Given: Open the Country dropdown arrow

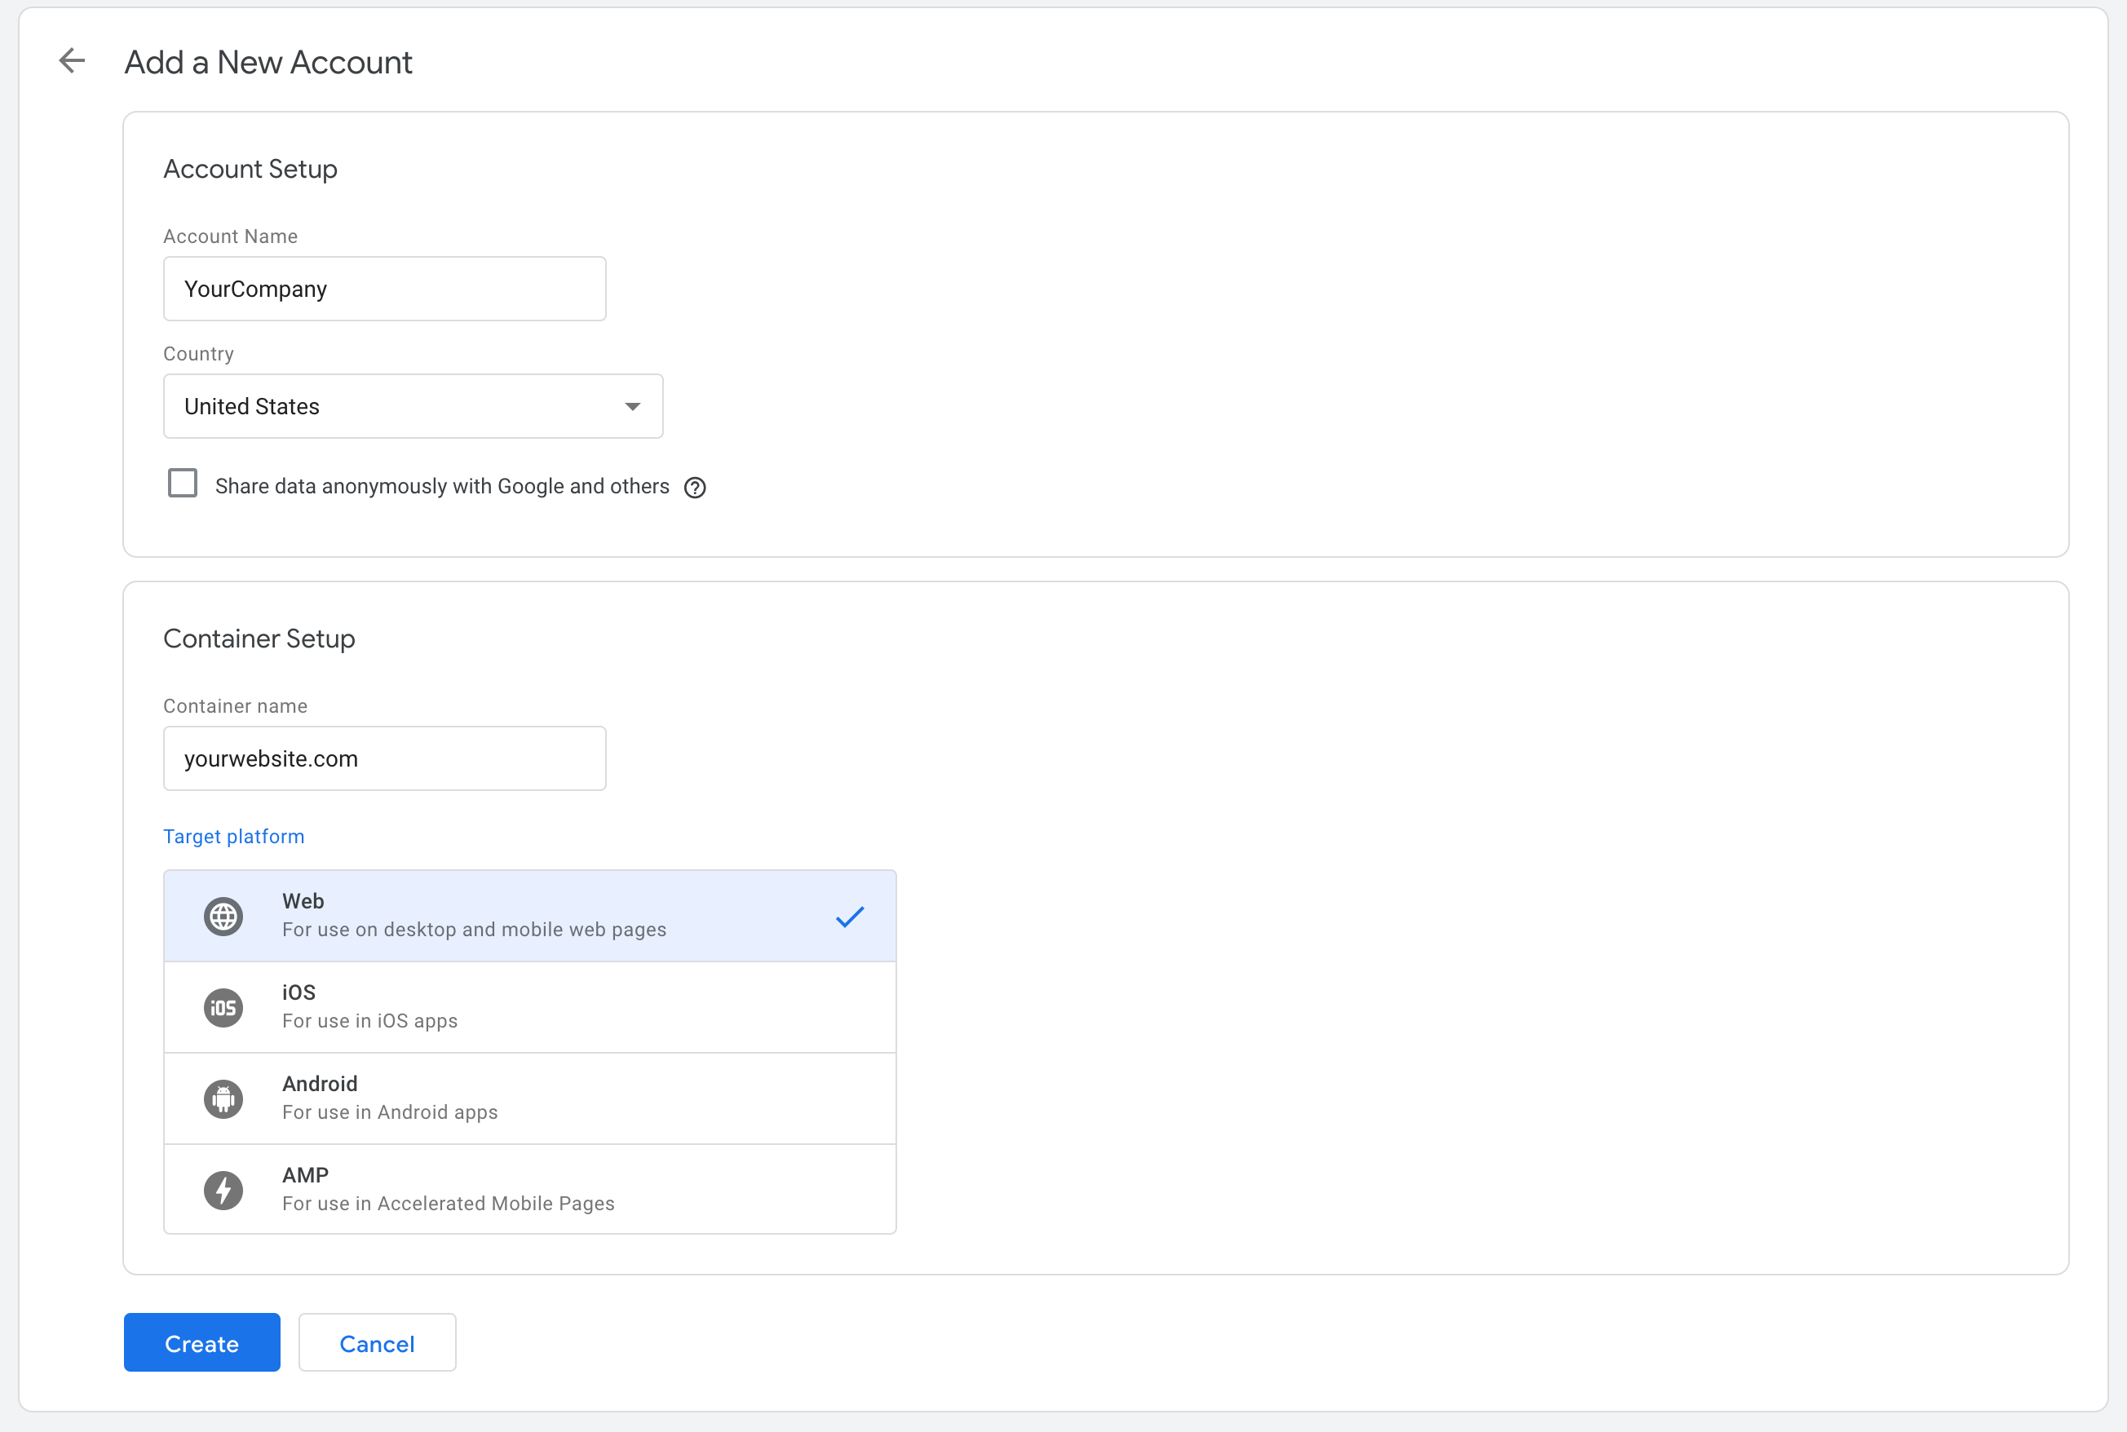Looking at the screenshot, I should click(x=632, y=406).
